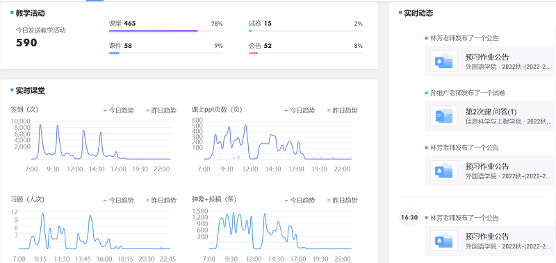Click the 16:30 time badge in timeline

409,217
